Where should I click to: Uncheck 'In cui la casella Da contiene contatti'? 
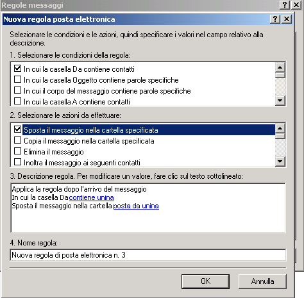point(17,69)
